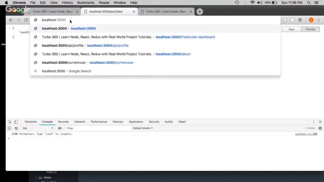Open the Chrome menu
This screenshot has width=324, height=182.
pos(19,3)
